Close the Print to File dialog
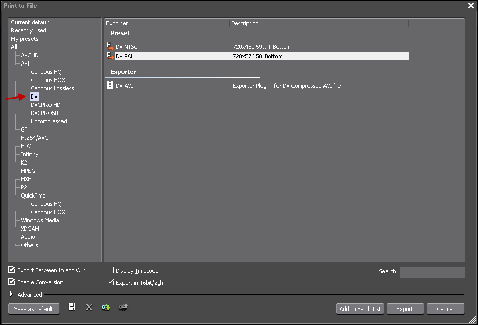Image resolution: width=478 pixels, height=325 pixels. point(471,5)
